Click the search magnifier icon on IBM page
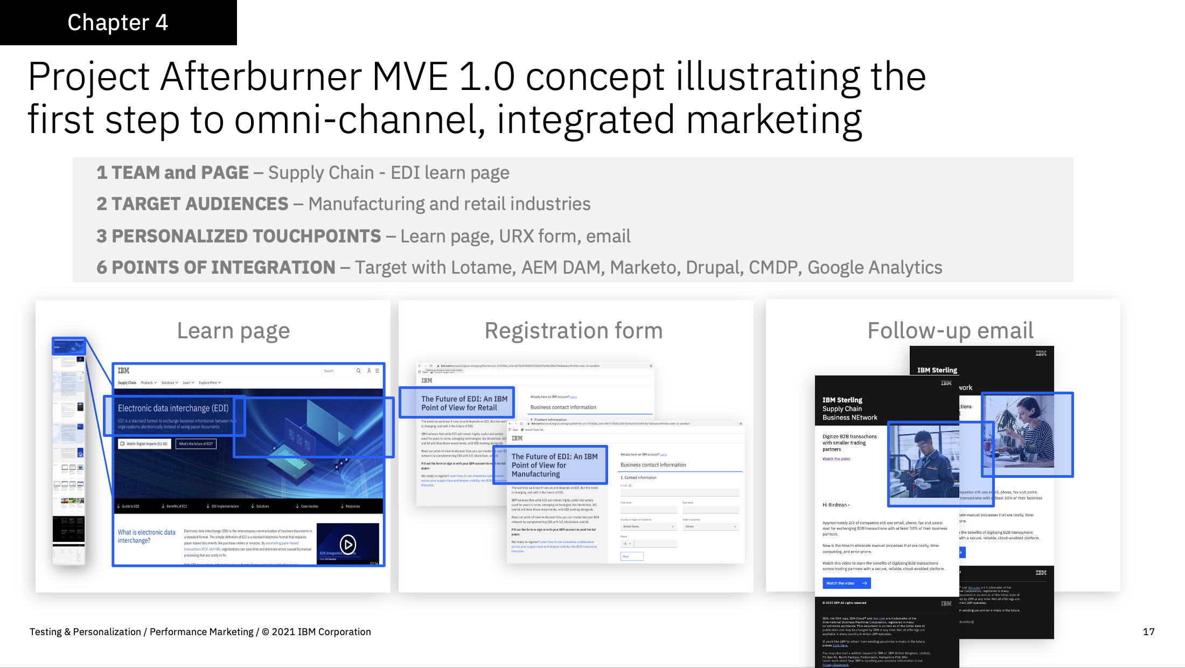 pyautogui.click(x=358, y=371)
